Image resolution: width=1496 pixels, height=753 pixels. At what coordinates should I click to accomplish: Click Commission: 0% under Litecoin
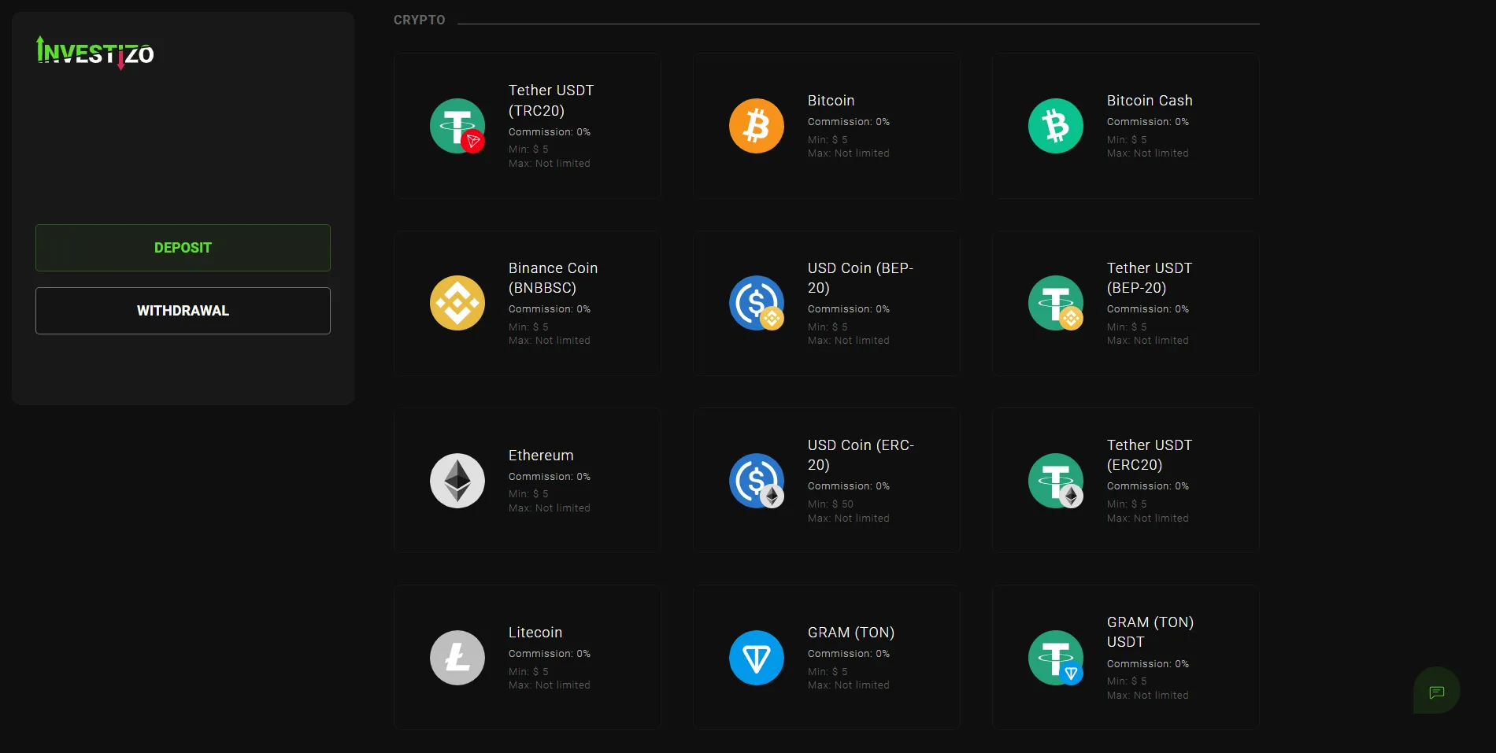click(550, 654)
